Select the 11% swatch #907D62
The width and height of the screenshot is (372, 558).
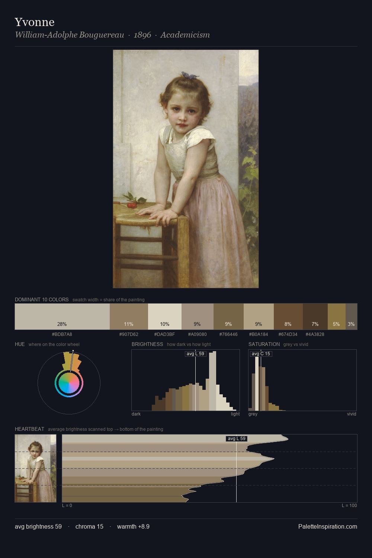coord(129,317)
